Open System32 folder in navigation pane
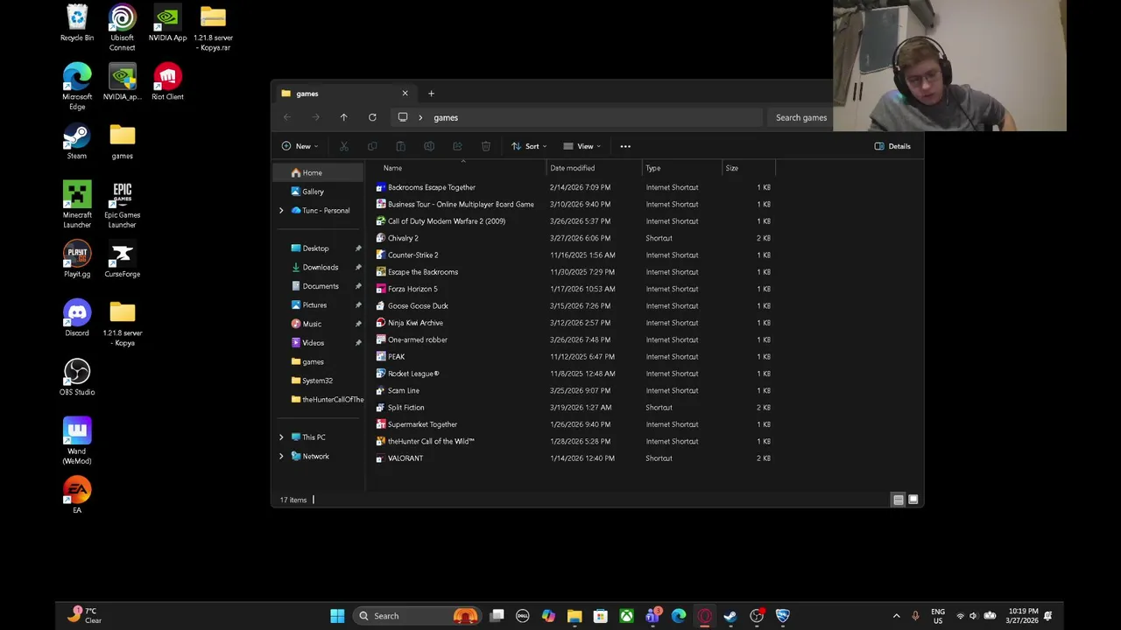The width and height of the screenshot is (1121, 630). coord(318,381)
